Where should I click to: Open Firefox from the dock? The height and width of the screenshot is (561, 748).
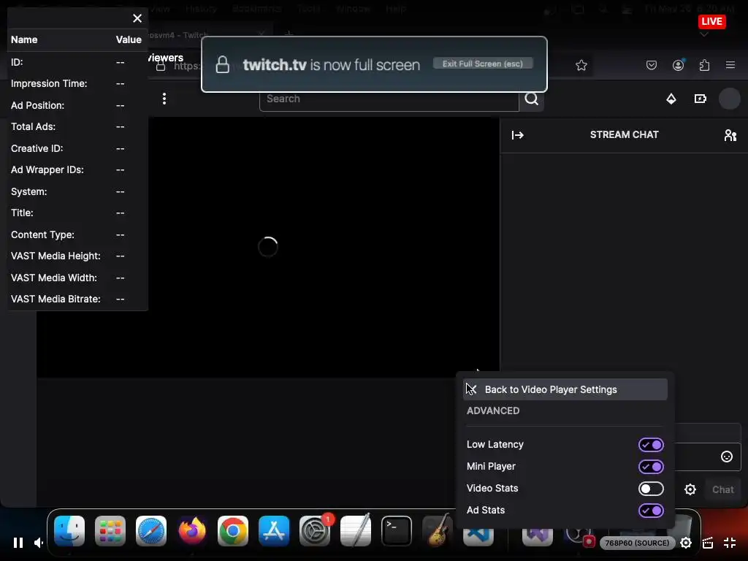pos(192,530)
